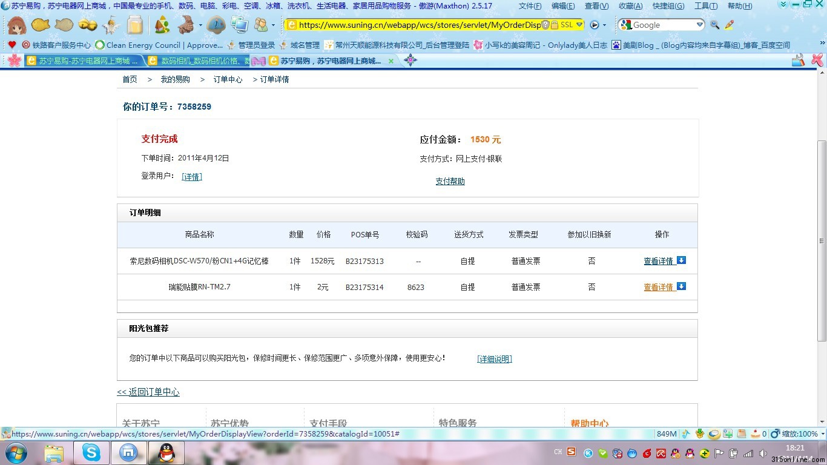Open the dropdown arrow beside users icon
Image resolution: width=827 pixels, height=465 pixels.
coord(273,25)
